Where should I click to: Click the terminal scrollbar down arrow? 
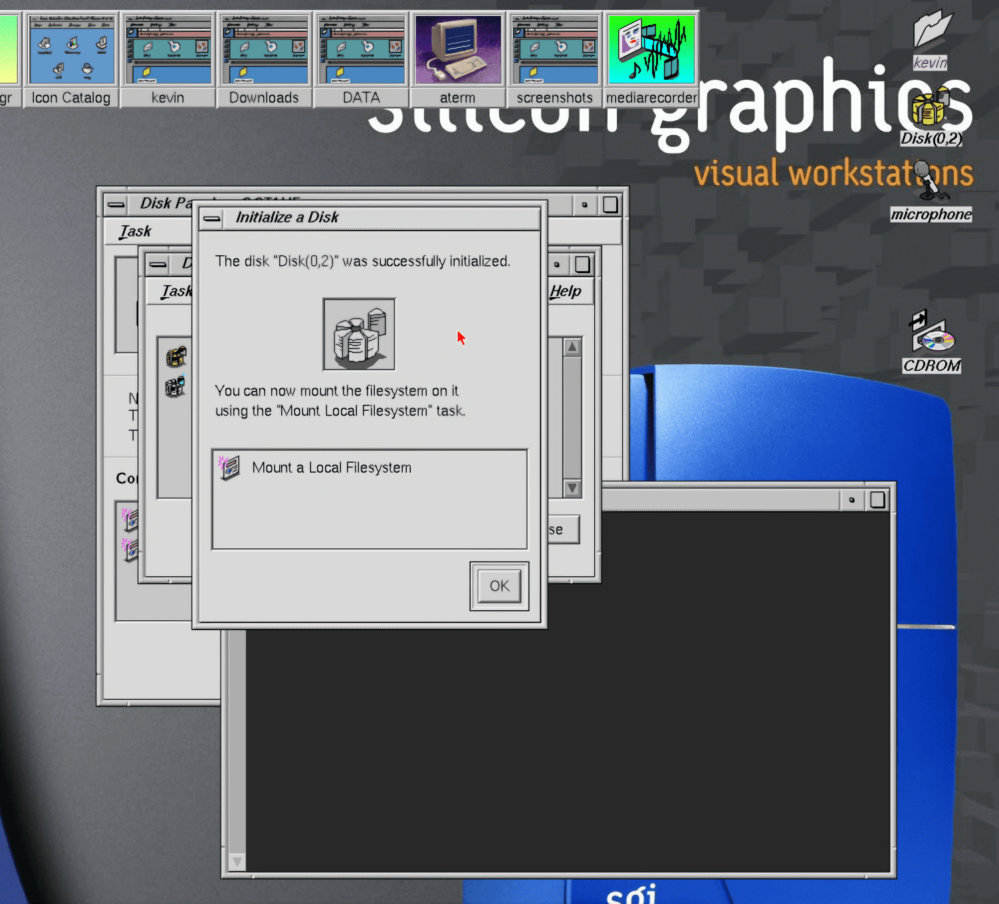(x=237, y=862)
